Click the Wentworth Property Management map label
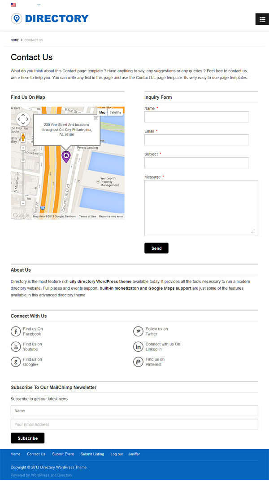The image size is (269, 481). (x=108, y=182)
